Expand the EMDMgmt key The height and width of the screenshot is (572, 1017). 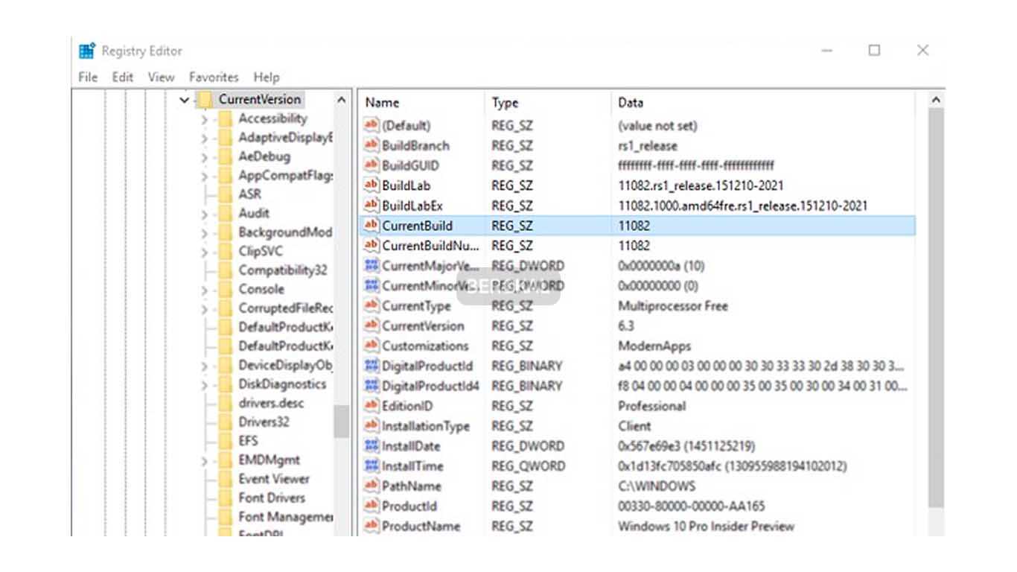tap(204, 460)
